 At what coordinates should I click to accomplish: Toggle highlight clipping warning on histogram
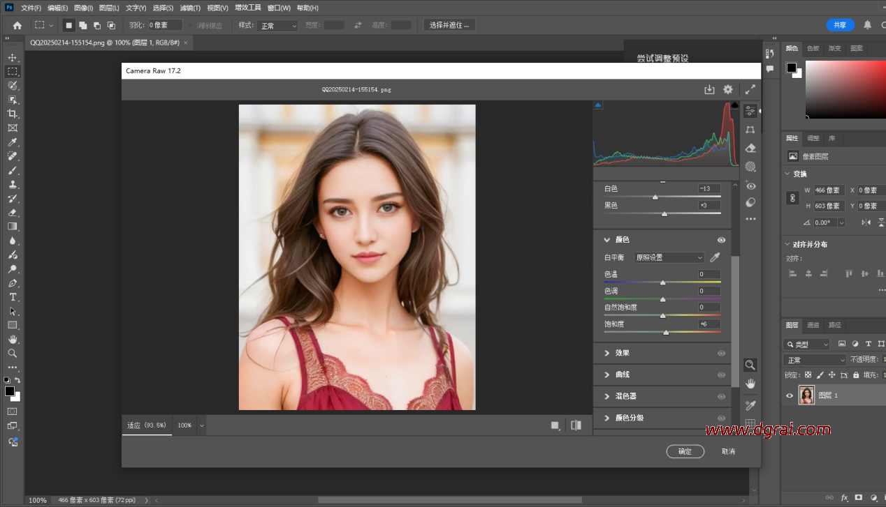[x=734, y=105]
